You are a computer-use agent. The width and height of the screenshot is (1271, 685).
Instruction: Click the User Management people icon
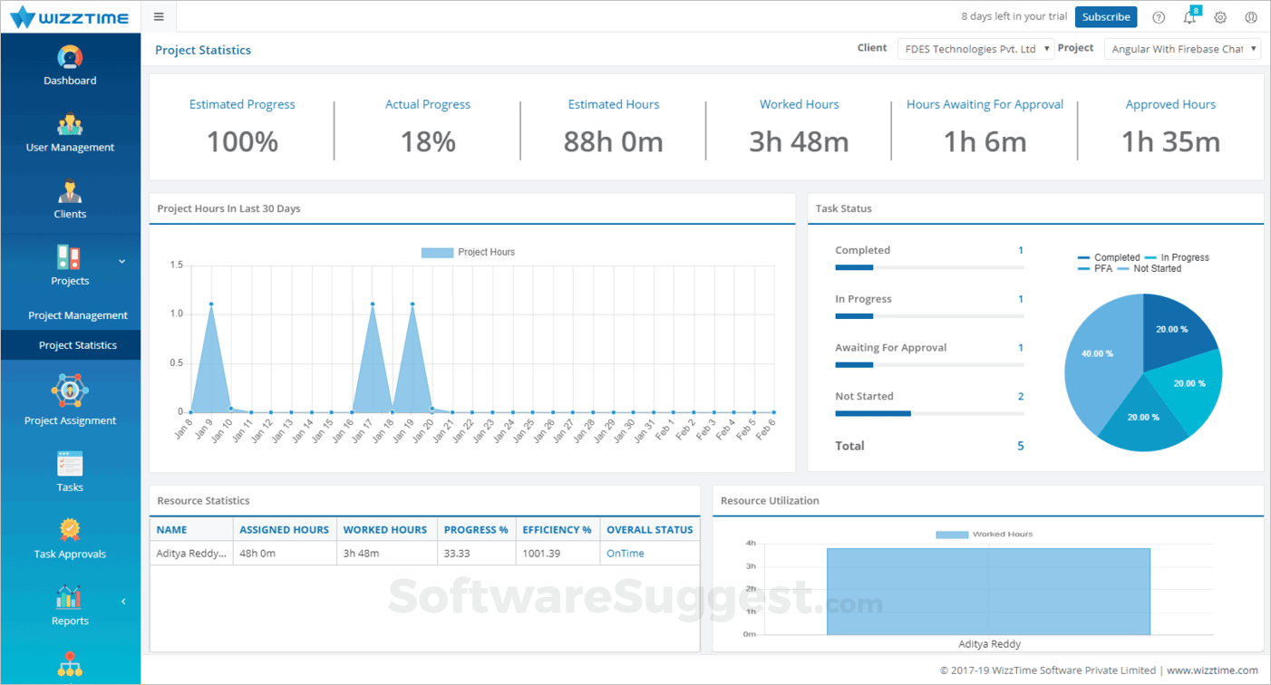pyautogui.click(x=70, y=124)
